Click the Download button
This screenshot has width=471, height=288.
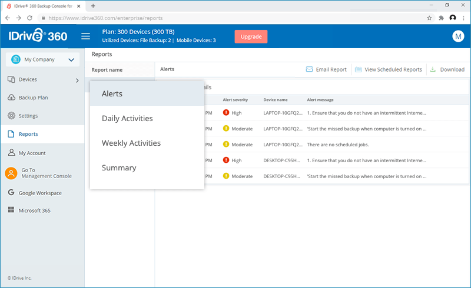[447, 69]
